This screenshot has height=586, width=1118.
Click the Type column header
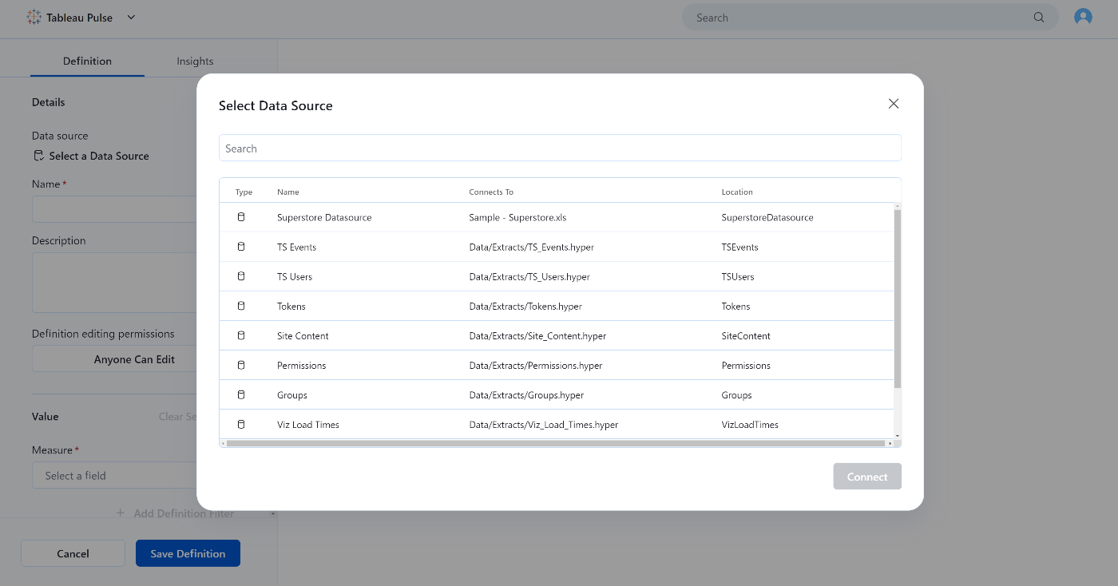click(244, 192)
